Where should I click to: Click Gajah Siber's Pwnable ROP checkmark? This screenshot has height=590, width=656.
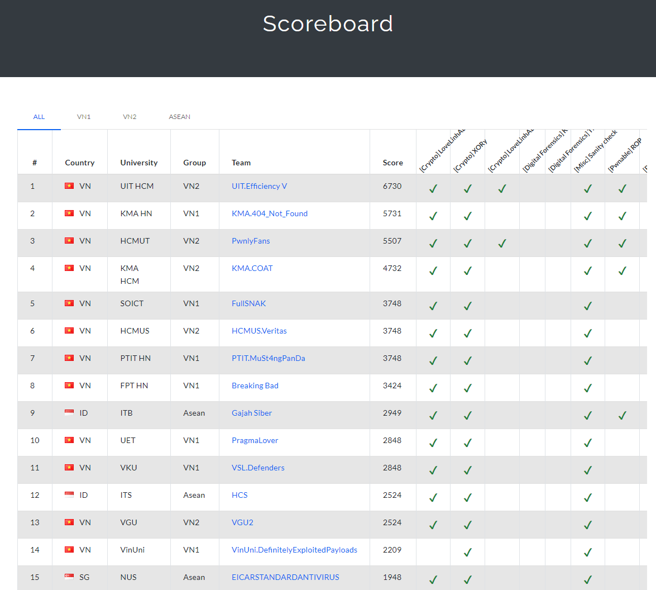[622, 415]
